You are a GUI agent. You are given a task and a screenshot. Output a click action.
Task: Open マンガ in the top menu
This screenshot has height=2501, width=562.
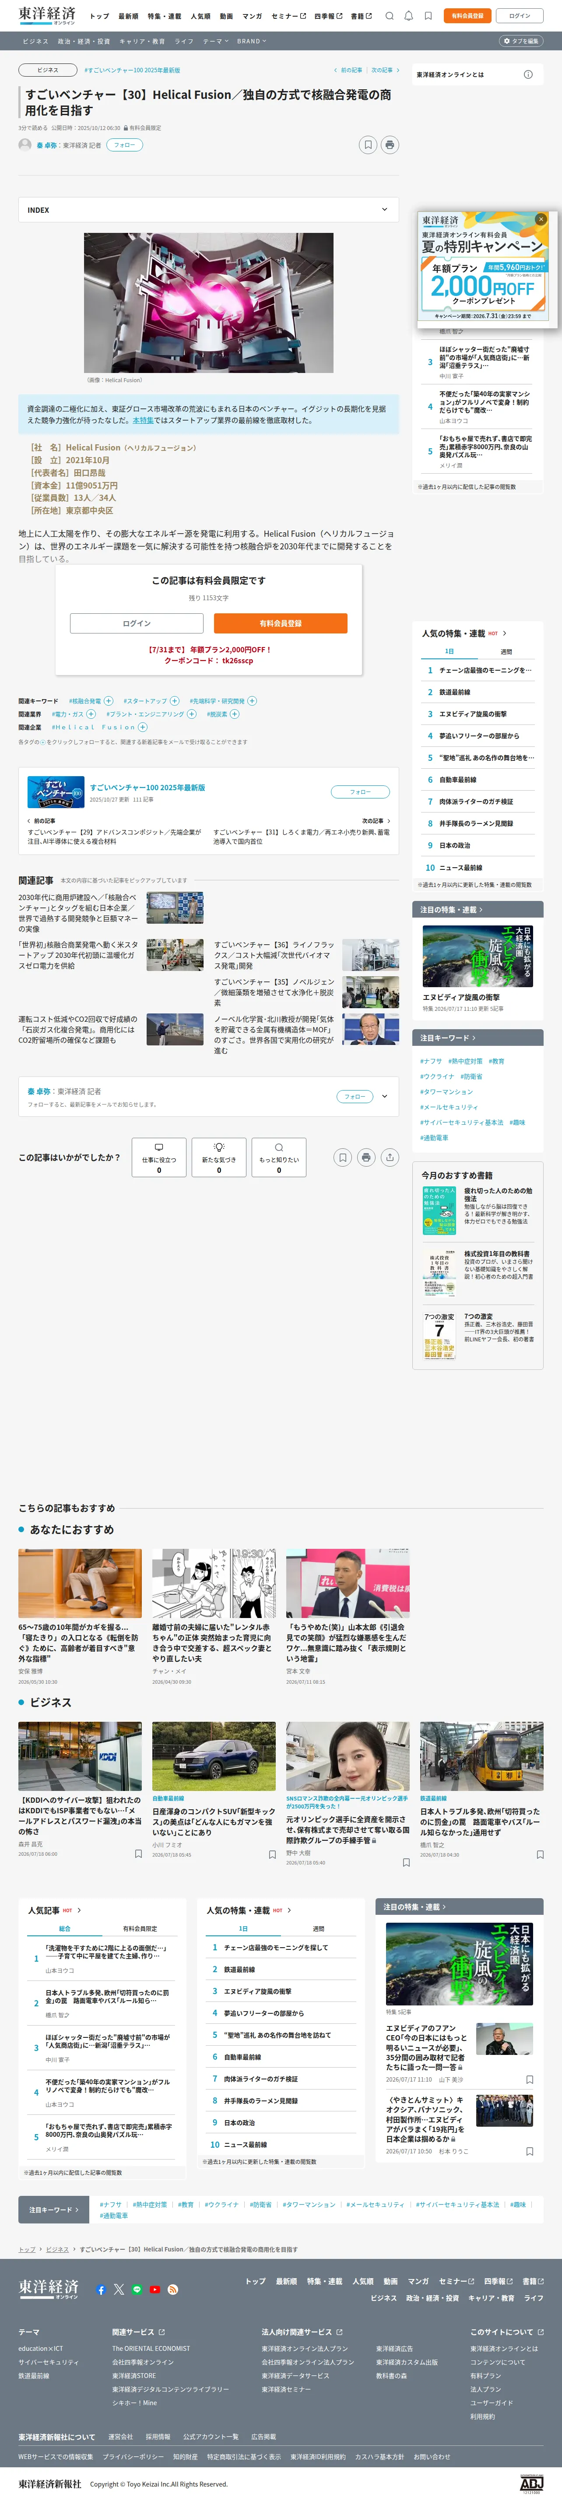coord(253,15)
